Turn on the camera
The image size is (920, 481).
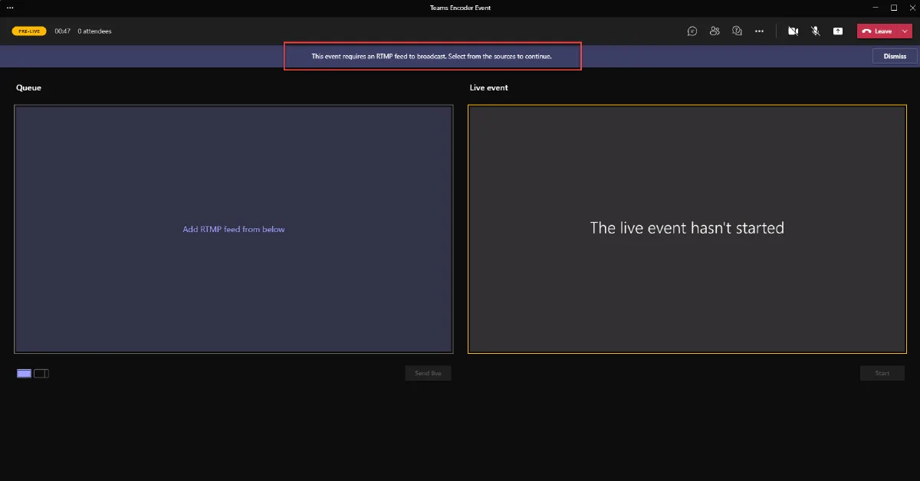click(793, 31)
